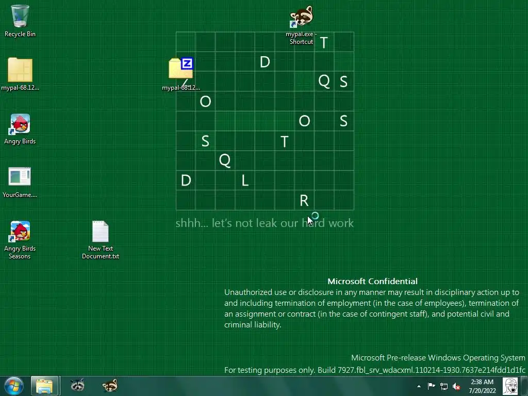Screen dimensions: 528x396
Task: Open the clock showing 2:38 AM
Action: tap(482, 386)
